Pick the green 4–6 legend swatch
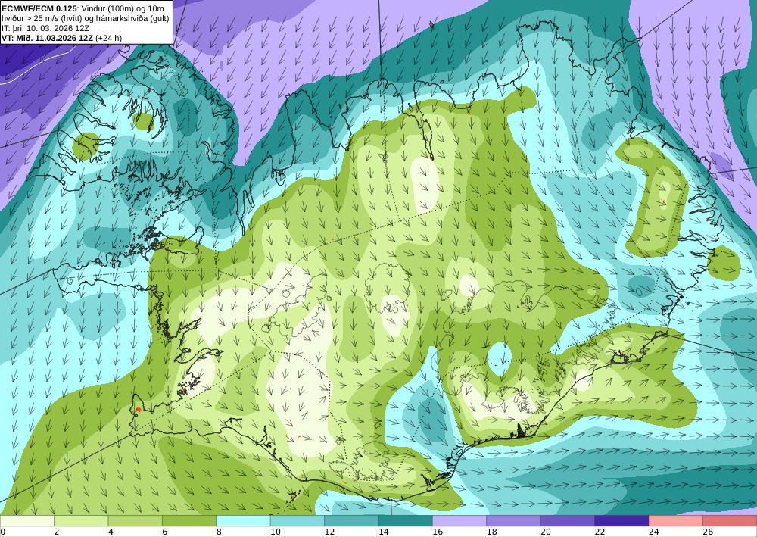 (x=136, y=521)
